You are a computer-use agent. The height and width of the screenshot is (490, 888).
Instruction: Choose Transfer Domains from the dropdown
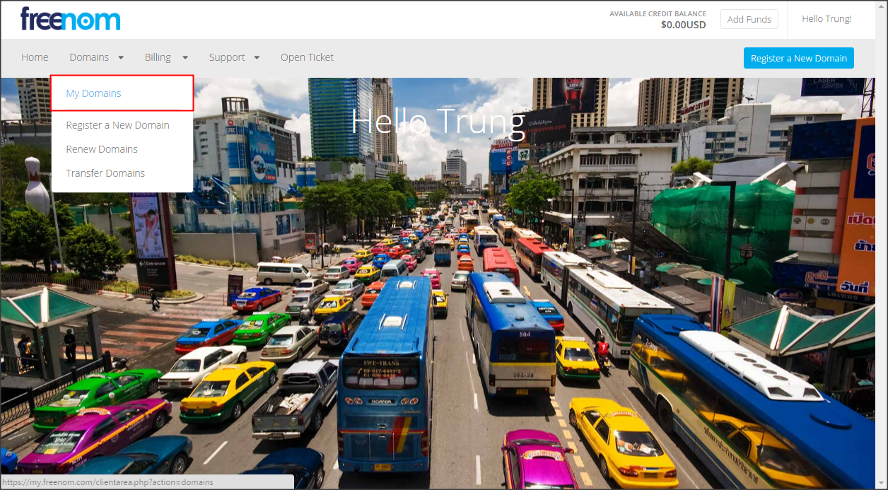[x=105, y=173]
